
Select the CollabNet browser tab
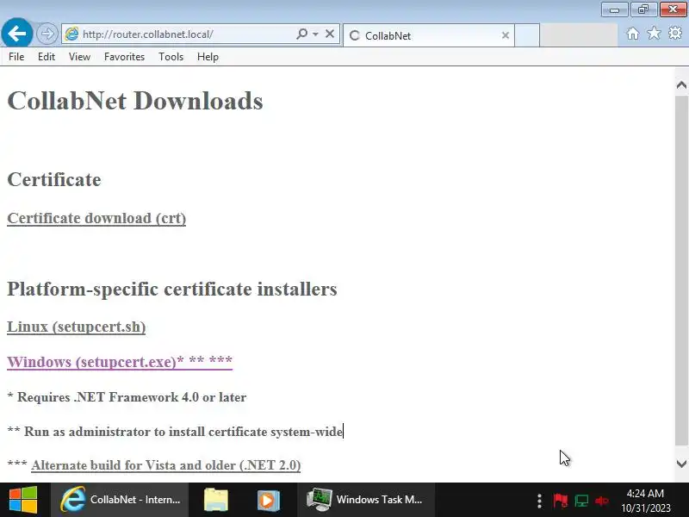(x=428, y=35)
